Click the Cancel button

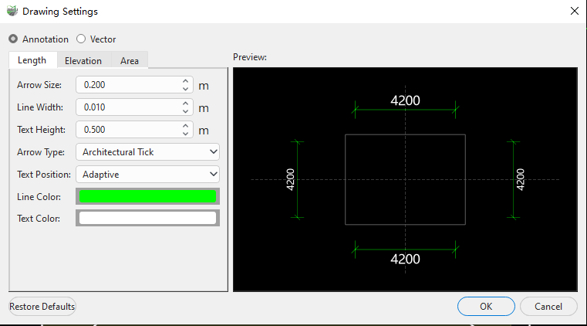[x=548, y=307]
